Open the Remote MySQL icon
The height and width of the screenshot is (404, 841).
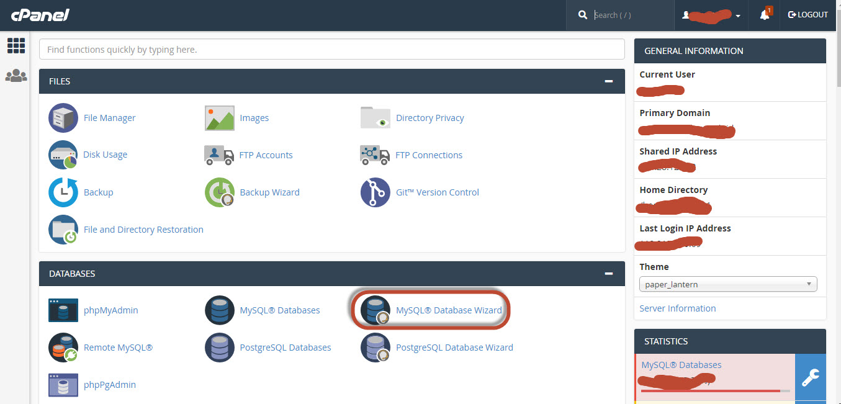(63, 348)
